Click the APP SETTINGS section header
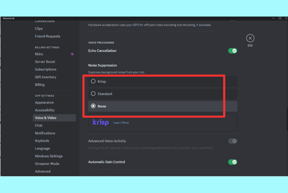288x193 pixels. (x=45, y=96)
